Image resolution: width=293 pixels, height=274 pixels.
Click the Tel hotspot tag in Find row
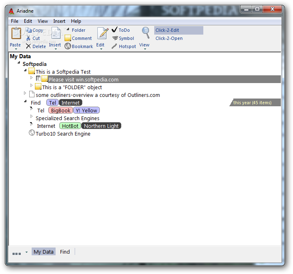pos(52,103)
